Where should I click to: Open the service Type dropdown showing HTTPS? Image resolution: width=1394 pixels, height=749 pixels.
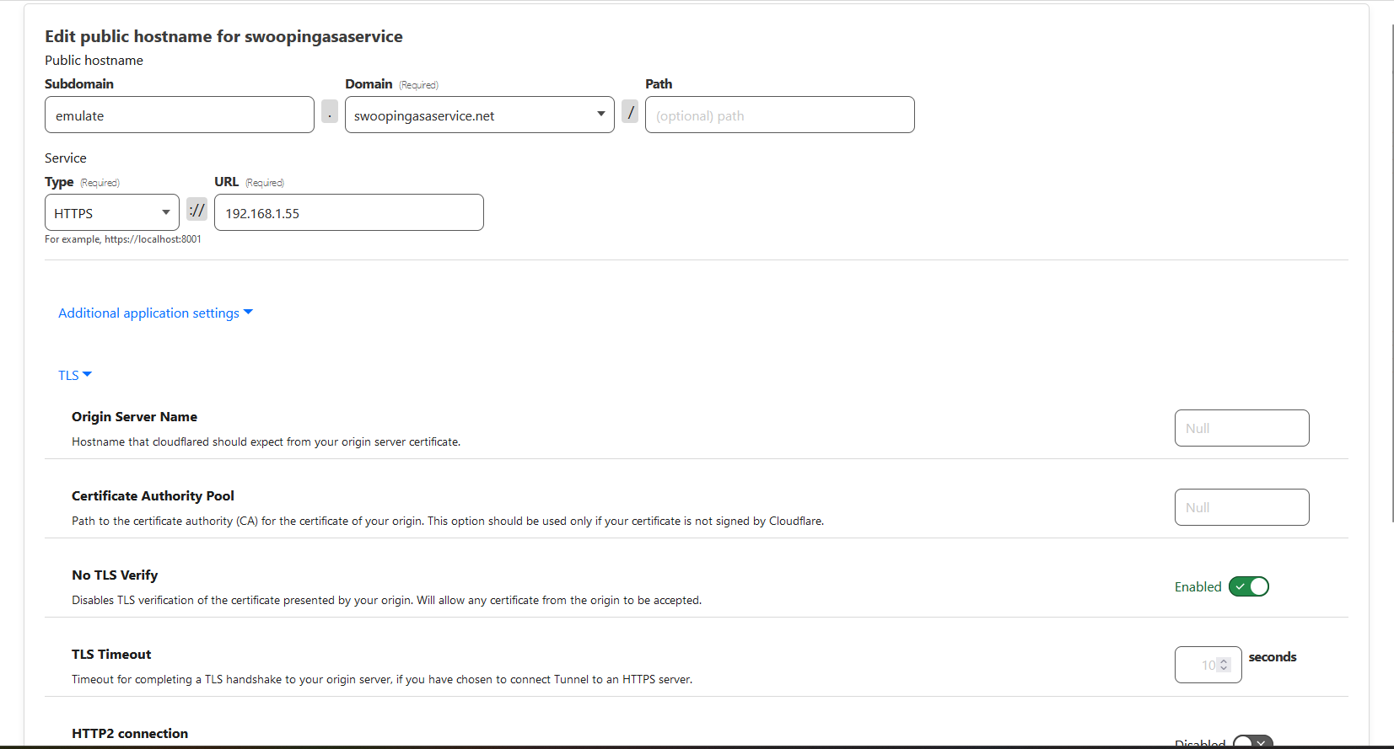(x=112, y=212)
